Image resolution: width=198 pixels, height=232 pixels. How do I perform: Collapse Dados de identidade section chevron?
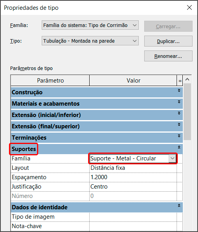179,205
